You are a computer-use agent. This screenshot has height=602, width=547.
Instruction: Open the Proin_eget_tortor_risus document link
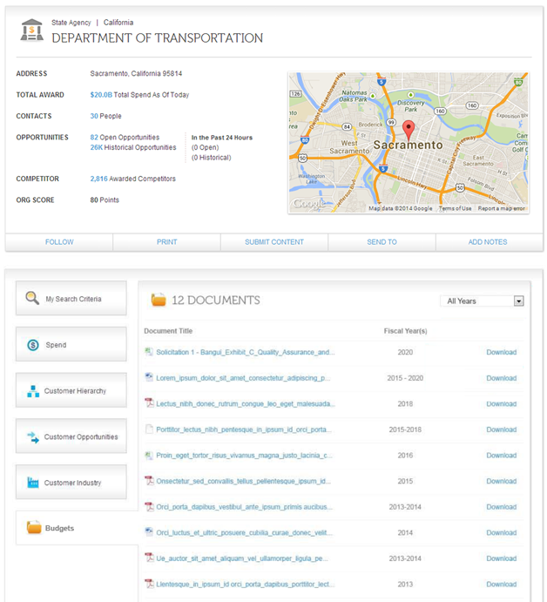[x=244, y=456]
